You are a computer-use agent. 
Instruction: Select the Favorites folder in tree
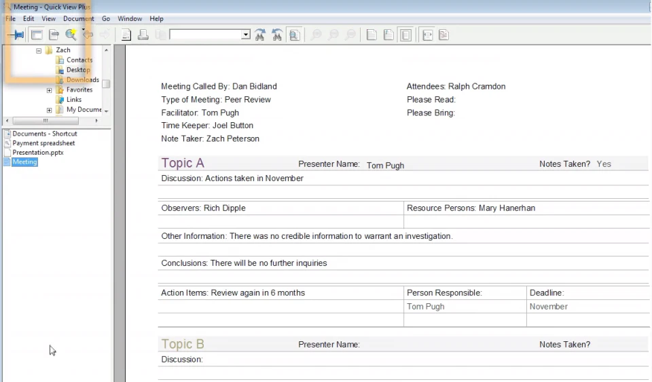(x=79, y=90)
